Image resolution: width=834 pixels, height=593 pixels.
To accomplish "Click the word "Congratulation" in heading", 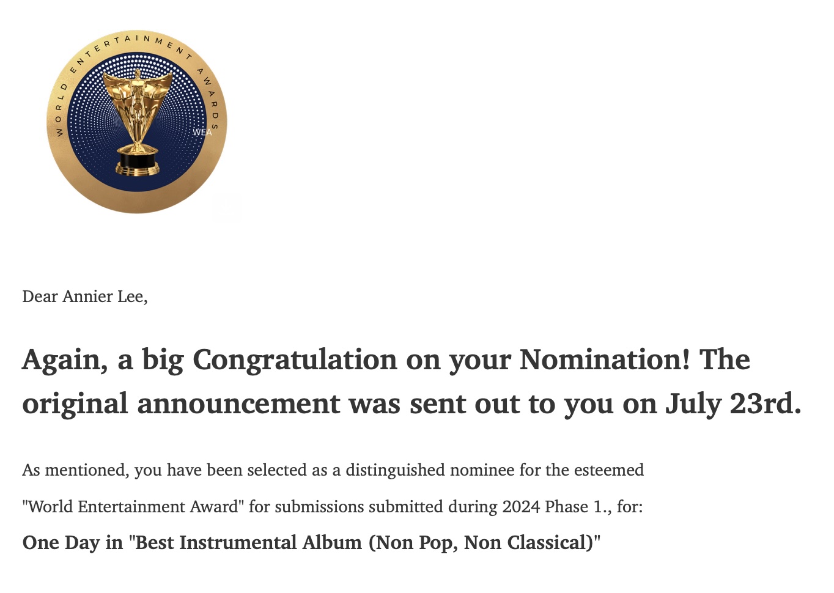I will (x=295, y=359).
